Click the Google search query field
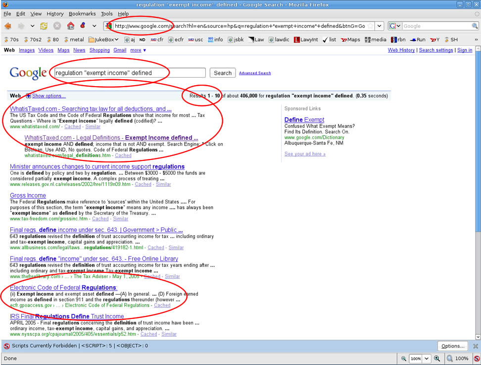The image size is (481, 365). [129, 73]
